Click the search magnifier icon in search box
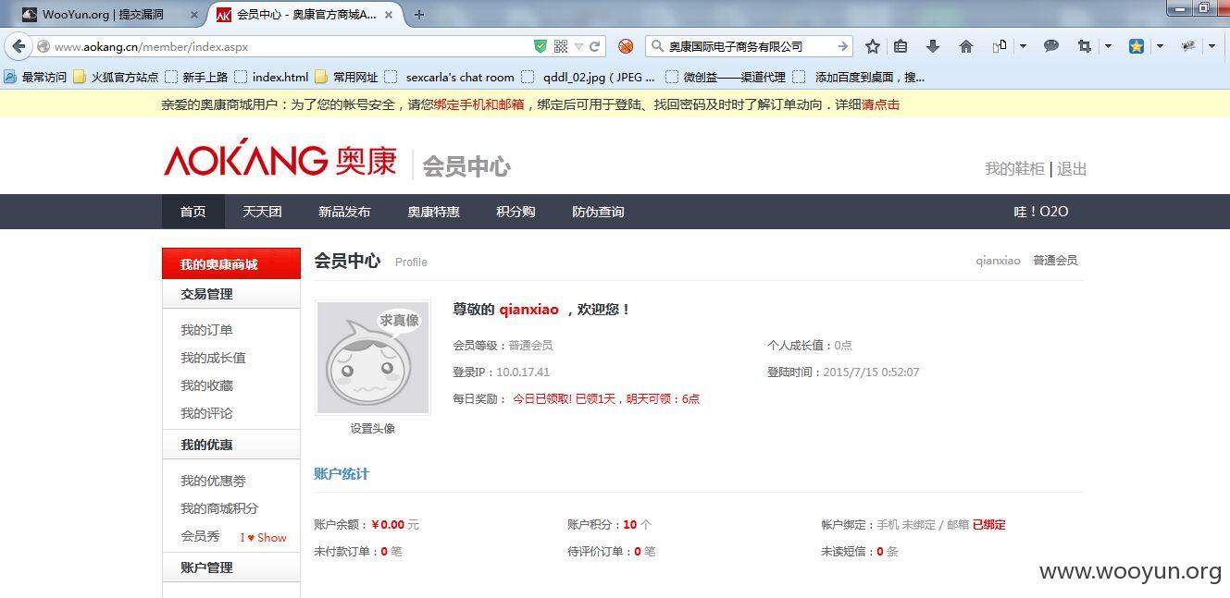The height and width of the screenshot is (598, 1230). coord(657,46)
